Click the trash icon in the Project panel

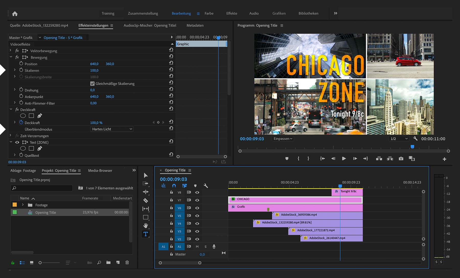click(127, 262)
